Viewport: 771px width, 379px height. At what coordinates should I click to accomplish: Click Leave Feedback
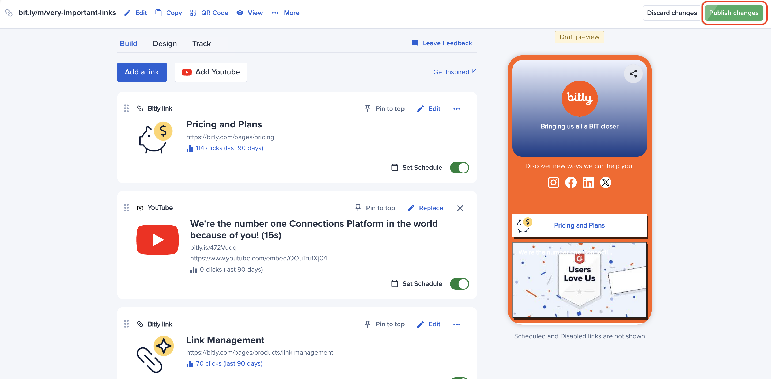point(442,43)
